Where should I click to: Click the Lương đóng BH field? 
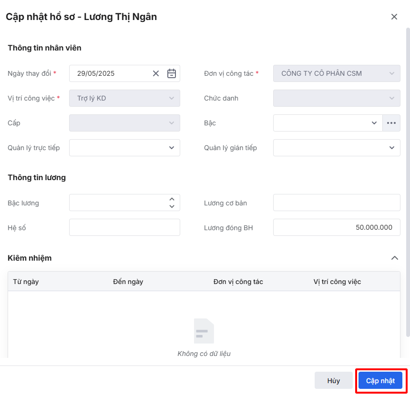coord(336,227)
